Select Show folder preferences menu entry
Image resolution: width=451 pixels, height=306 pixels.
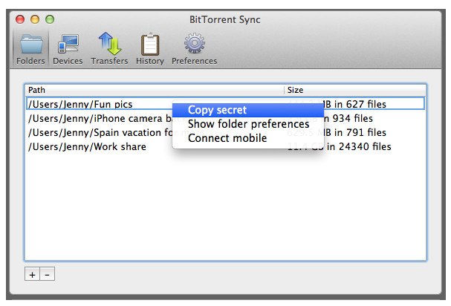248,124
